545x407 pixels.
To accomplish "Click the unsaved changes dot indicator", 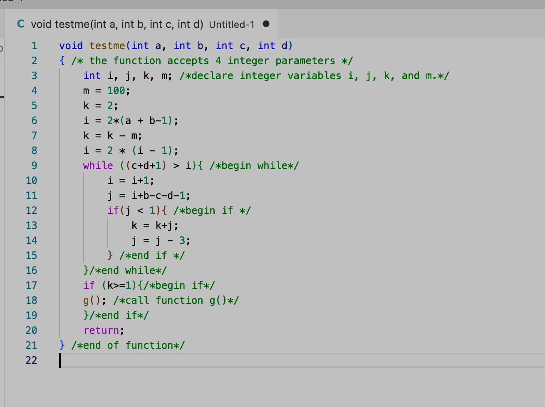I will 265,25.
